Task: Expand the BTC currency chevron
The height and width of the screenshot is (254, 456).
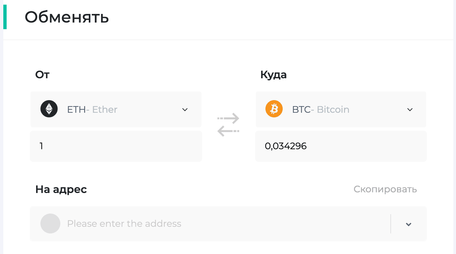Action: tap(410, 109)
